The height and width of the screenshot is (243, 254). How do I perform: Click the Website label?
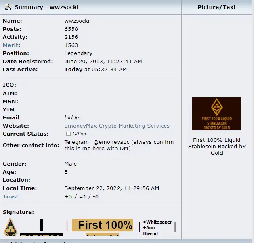(16, 126)
